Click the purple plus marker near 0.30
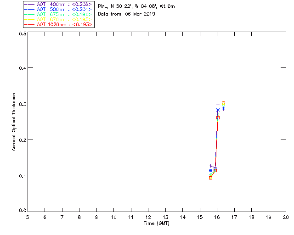This screenshot has width=294, height=235. [x=218, y=105]
